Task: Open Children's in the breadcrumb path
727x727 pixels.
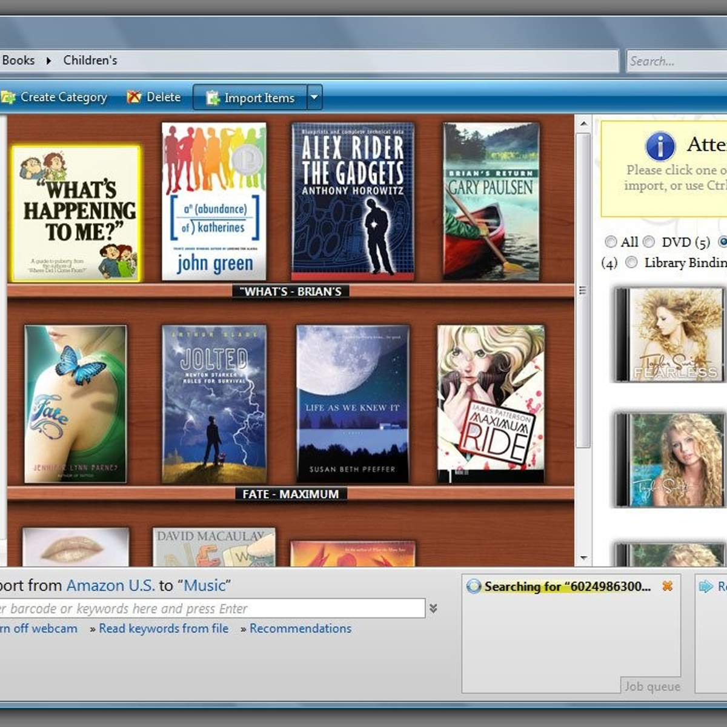Action: [90, 61]
